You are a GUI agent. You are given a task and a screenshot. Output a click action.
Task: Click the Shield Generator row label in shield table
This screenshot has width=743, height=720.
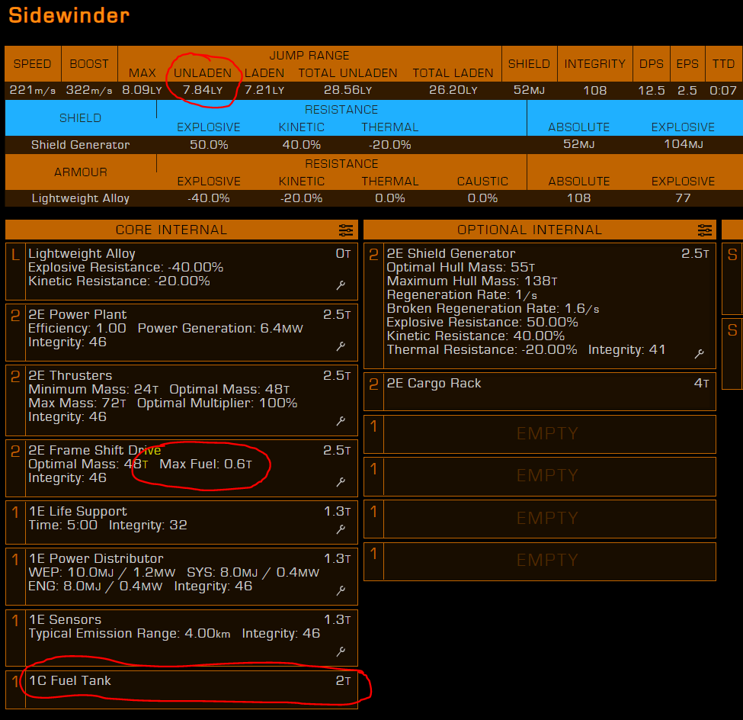tap(81, 145)
